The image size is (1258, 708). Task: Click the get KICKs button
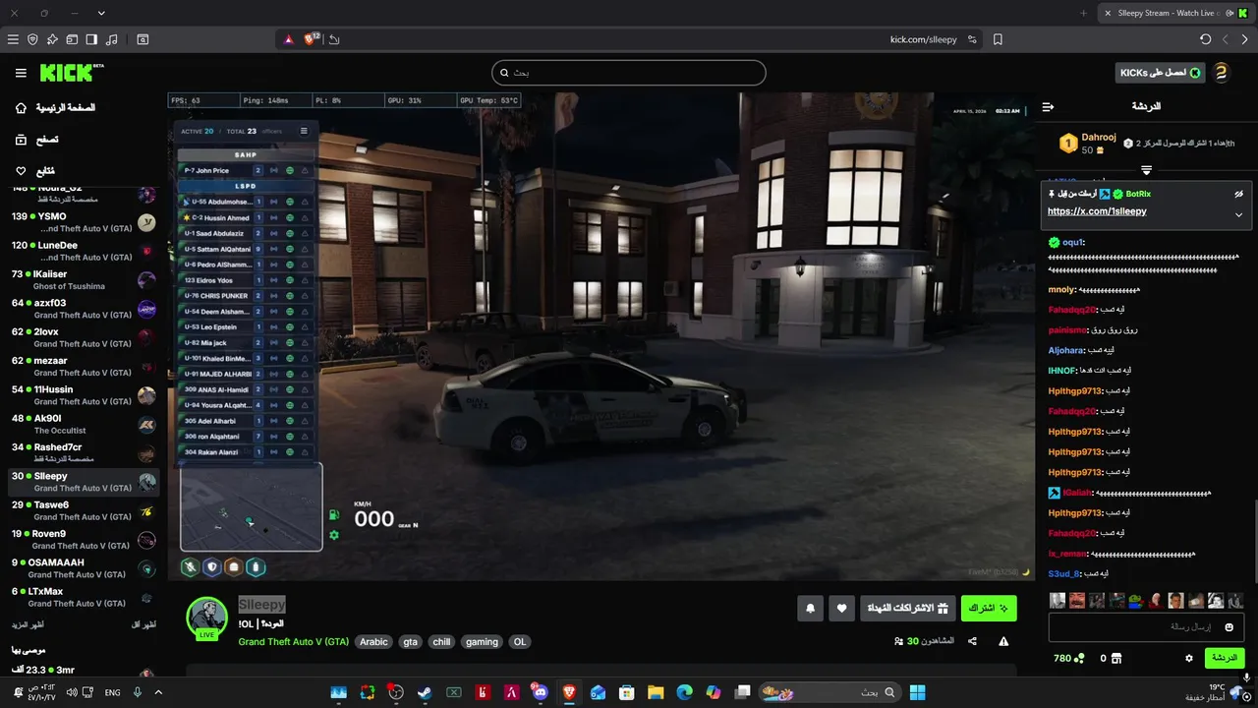click(x=1160, y=73)
